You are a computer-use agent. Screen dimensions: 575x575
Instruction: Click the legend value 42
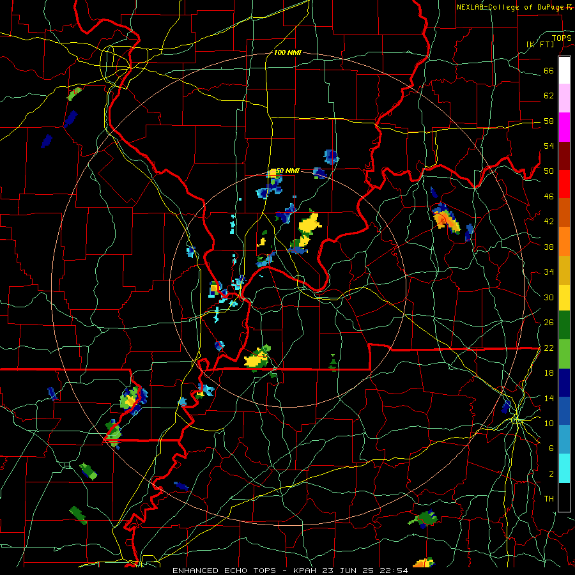549,222
